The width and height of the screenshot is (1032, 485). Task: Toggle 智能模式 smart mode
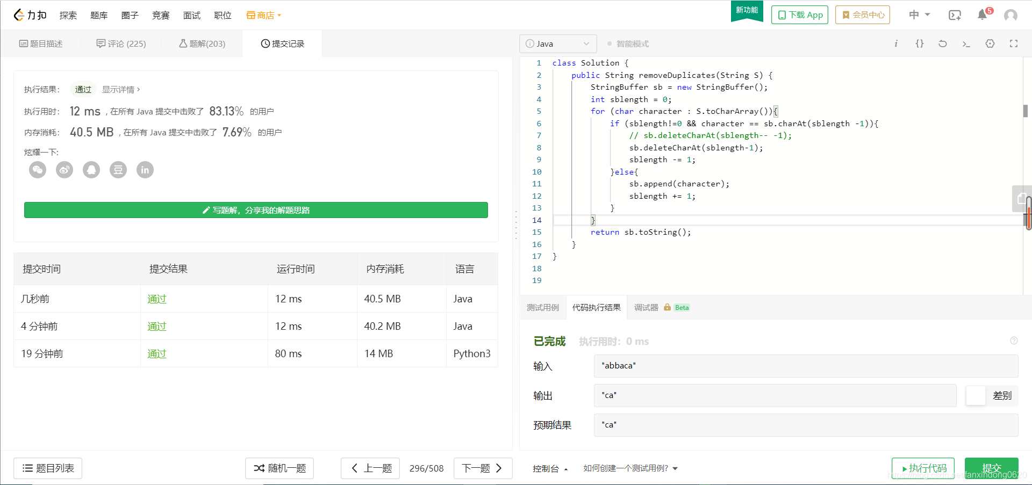click(x=628, y=44)
